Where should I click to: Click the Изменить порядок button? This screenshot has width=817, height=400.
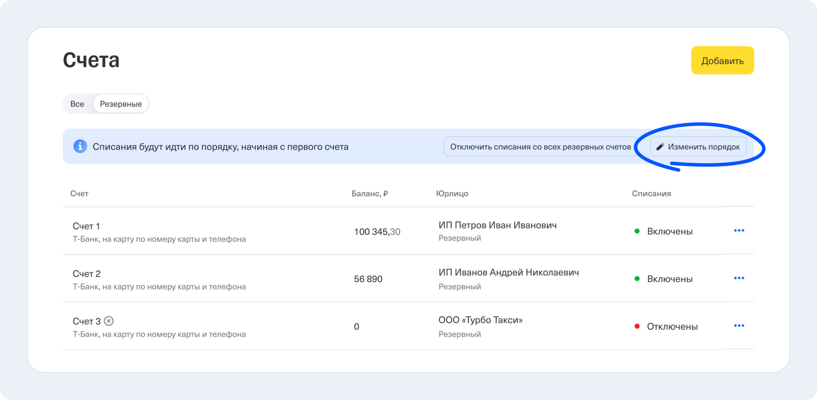coord(698,147)
